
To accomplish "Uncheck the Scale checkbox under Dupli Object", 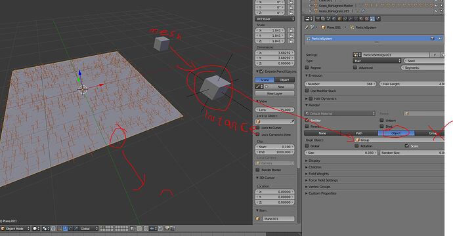I will (407, 146).
